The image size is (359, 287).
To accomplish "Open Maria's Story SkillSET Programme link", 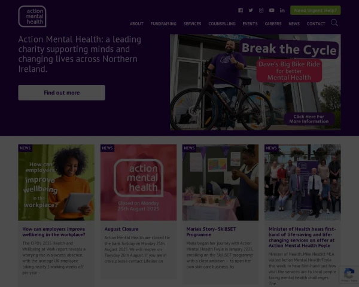I will point(211,231).
